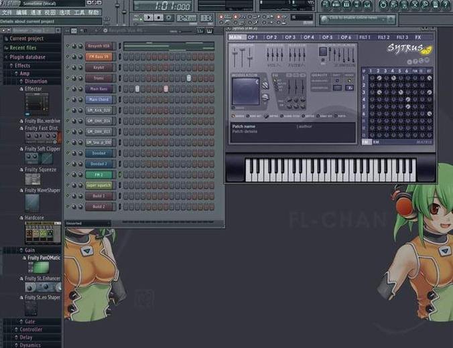Open the 工具 (Tools) menu

pos(79,13)
